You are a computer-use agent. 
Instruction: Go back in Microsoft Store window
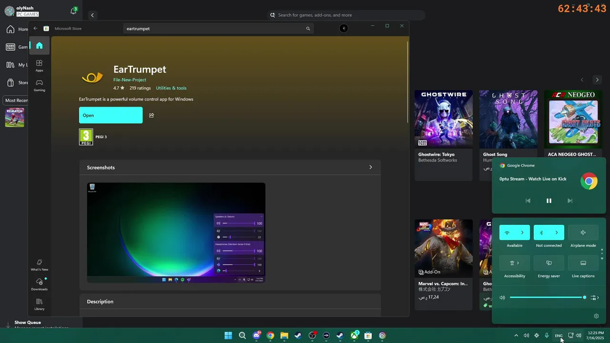[x=35, y=29]
